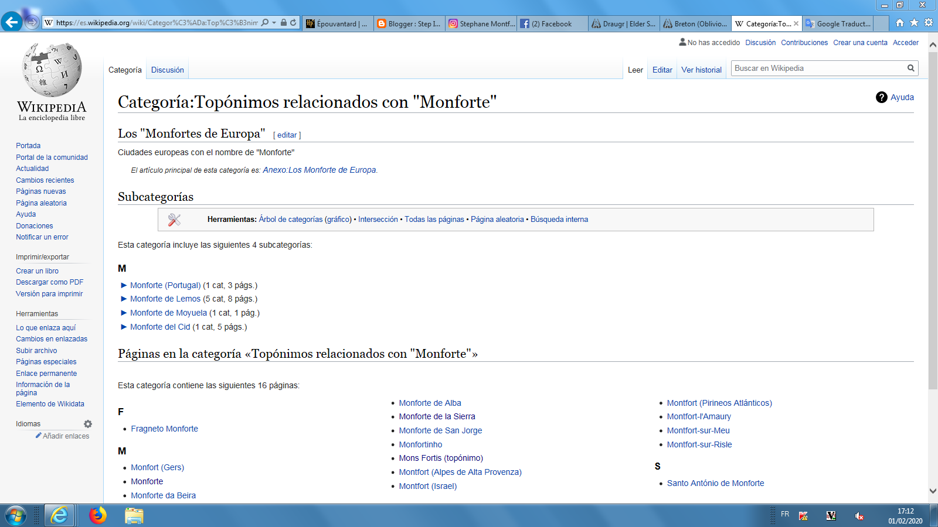The height and width of the screenshot is (527, 938).
Task: Open Contribuciones link at top
Action: click(x=804, y=43)
